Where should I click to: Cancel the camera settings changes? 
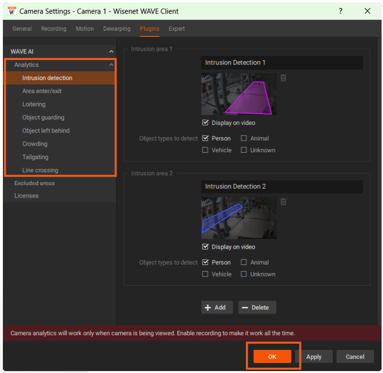click(355, 357)
